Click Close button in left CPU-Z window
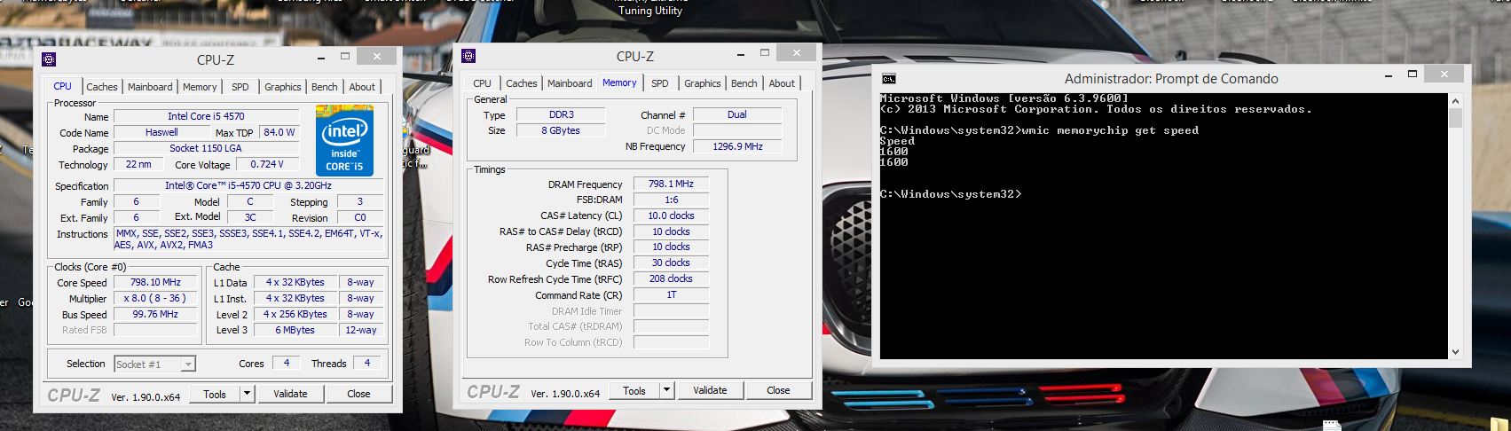Screen dimensions: 1511x431 point(358,394)
